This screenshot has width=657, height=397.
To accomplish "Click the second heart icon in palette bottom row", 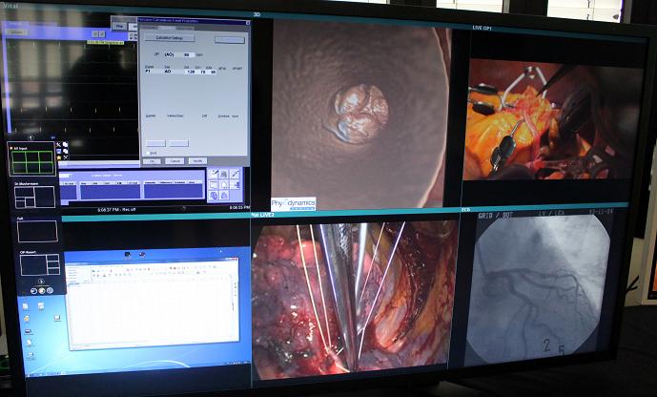I will [x=225, y=196].
